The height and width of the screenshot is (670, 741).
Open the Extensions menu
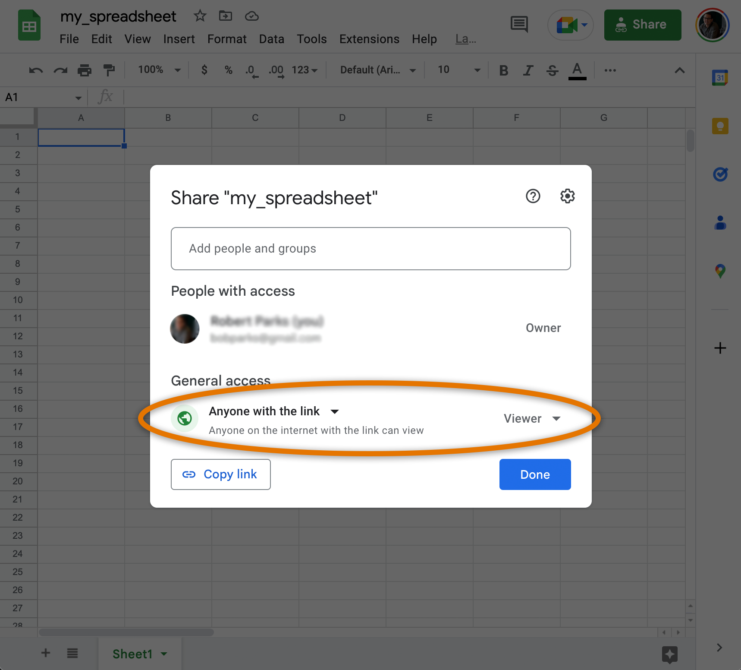click(x=369, y=39)
